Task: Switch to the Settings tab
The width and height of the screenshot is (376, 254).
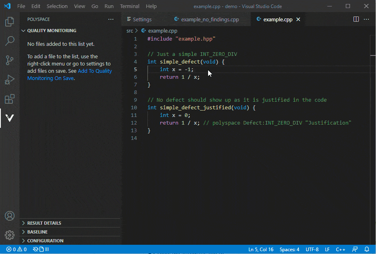Action: coord(142,19)
